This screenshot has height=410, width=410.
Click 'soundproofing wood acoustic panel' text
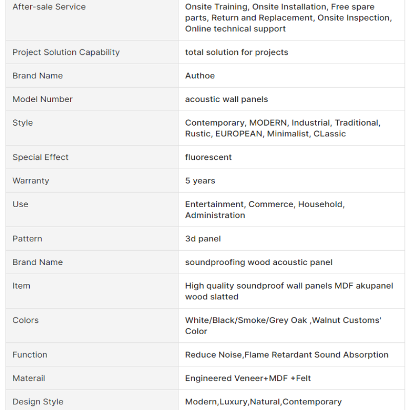point(259,262)
